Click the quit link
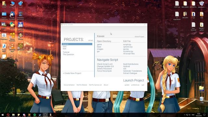 (x=143, y=85)
